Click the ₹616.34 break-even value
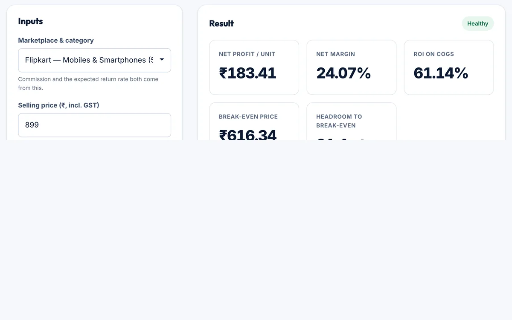The height and width of the screenshot is (320, 512). coord(248,134)
